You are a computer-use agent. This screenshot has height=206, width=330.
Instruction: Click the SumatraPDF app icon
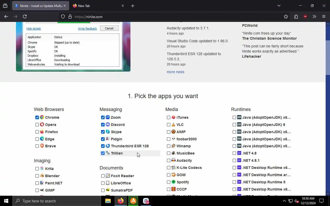(x=108, y=190)
